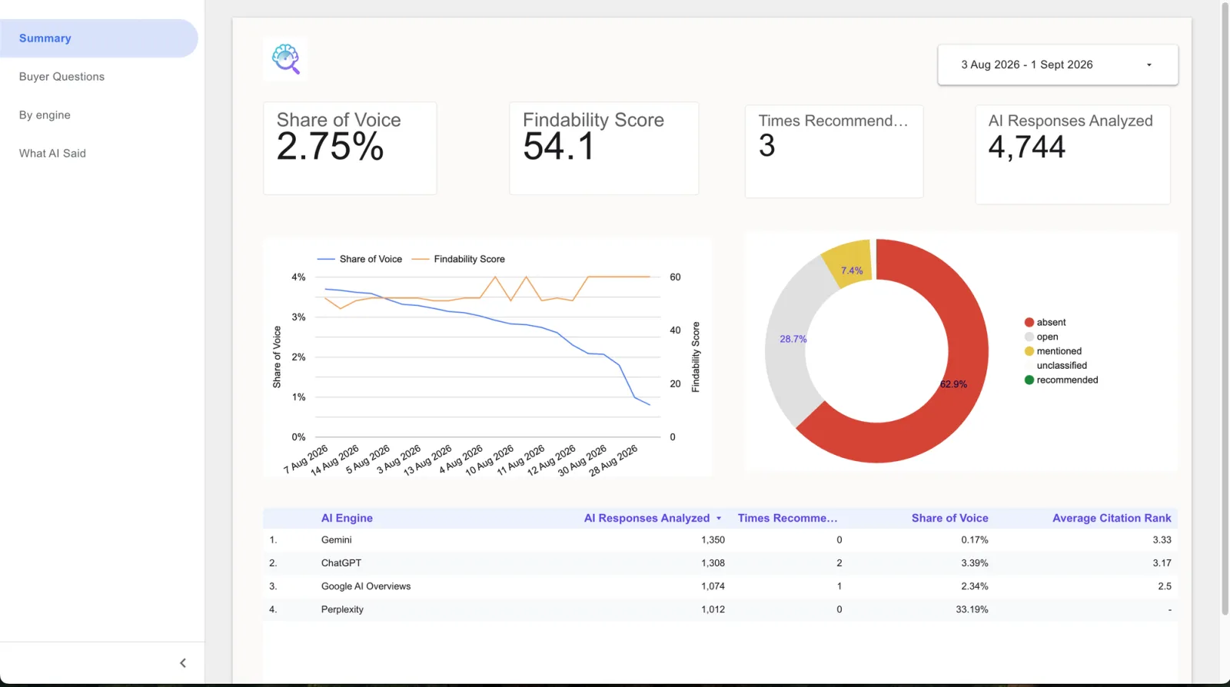Click the mentioned yellow legend dot
The image size is (1230, 687).
click(1029, 351)
